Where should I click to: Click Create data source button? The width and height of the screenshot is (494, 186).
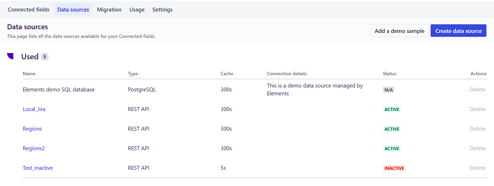click(x=458, y=31)
